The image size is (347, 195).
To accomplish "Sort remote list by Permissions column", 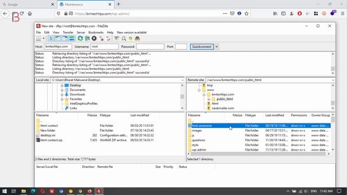I will [x=299, y=115].
